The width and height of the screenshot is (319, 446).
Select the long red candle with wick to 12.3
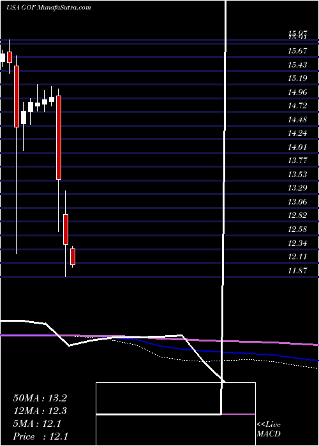click(17, 96)
